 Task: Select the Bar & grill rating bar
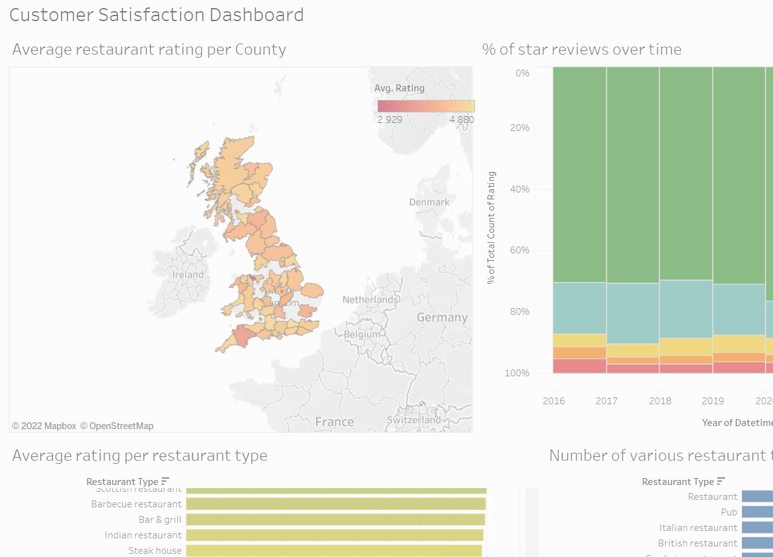335,519
